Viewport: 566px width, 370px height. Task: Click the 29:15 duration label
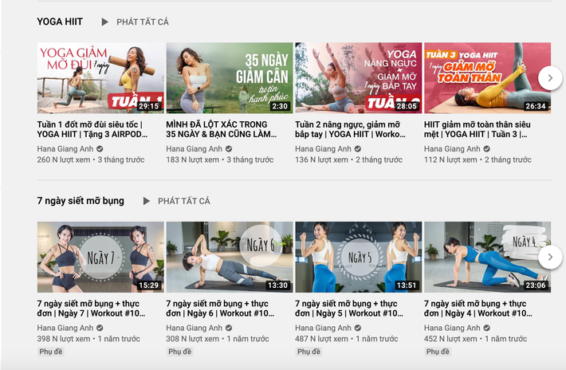tap(149, 106)
